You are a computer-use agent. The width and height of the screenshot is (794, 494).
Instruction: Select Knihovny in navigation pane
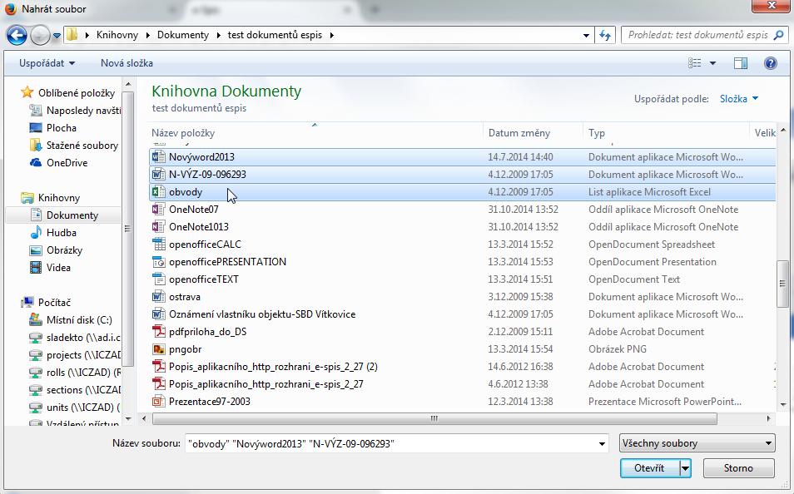click(59, 198)
